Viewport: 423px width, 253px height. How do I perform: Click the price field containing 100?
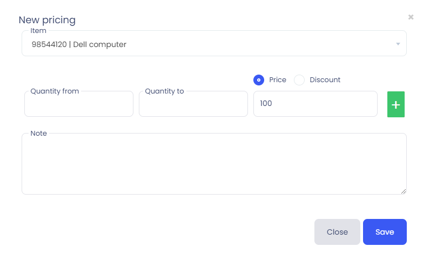coord(315,104)
